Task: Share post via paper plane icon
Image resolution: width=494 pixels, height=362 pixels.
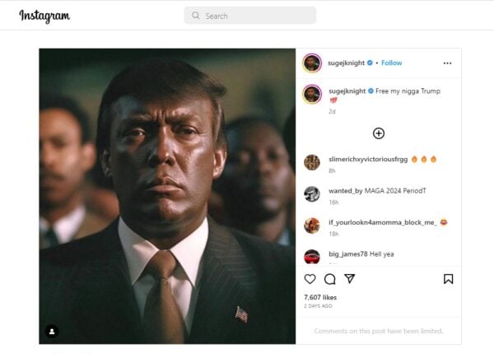Action: (350, 279)
